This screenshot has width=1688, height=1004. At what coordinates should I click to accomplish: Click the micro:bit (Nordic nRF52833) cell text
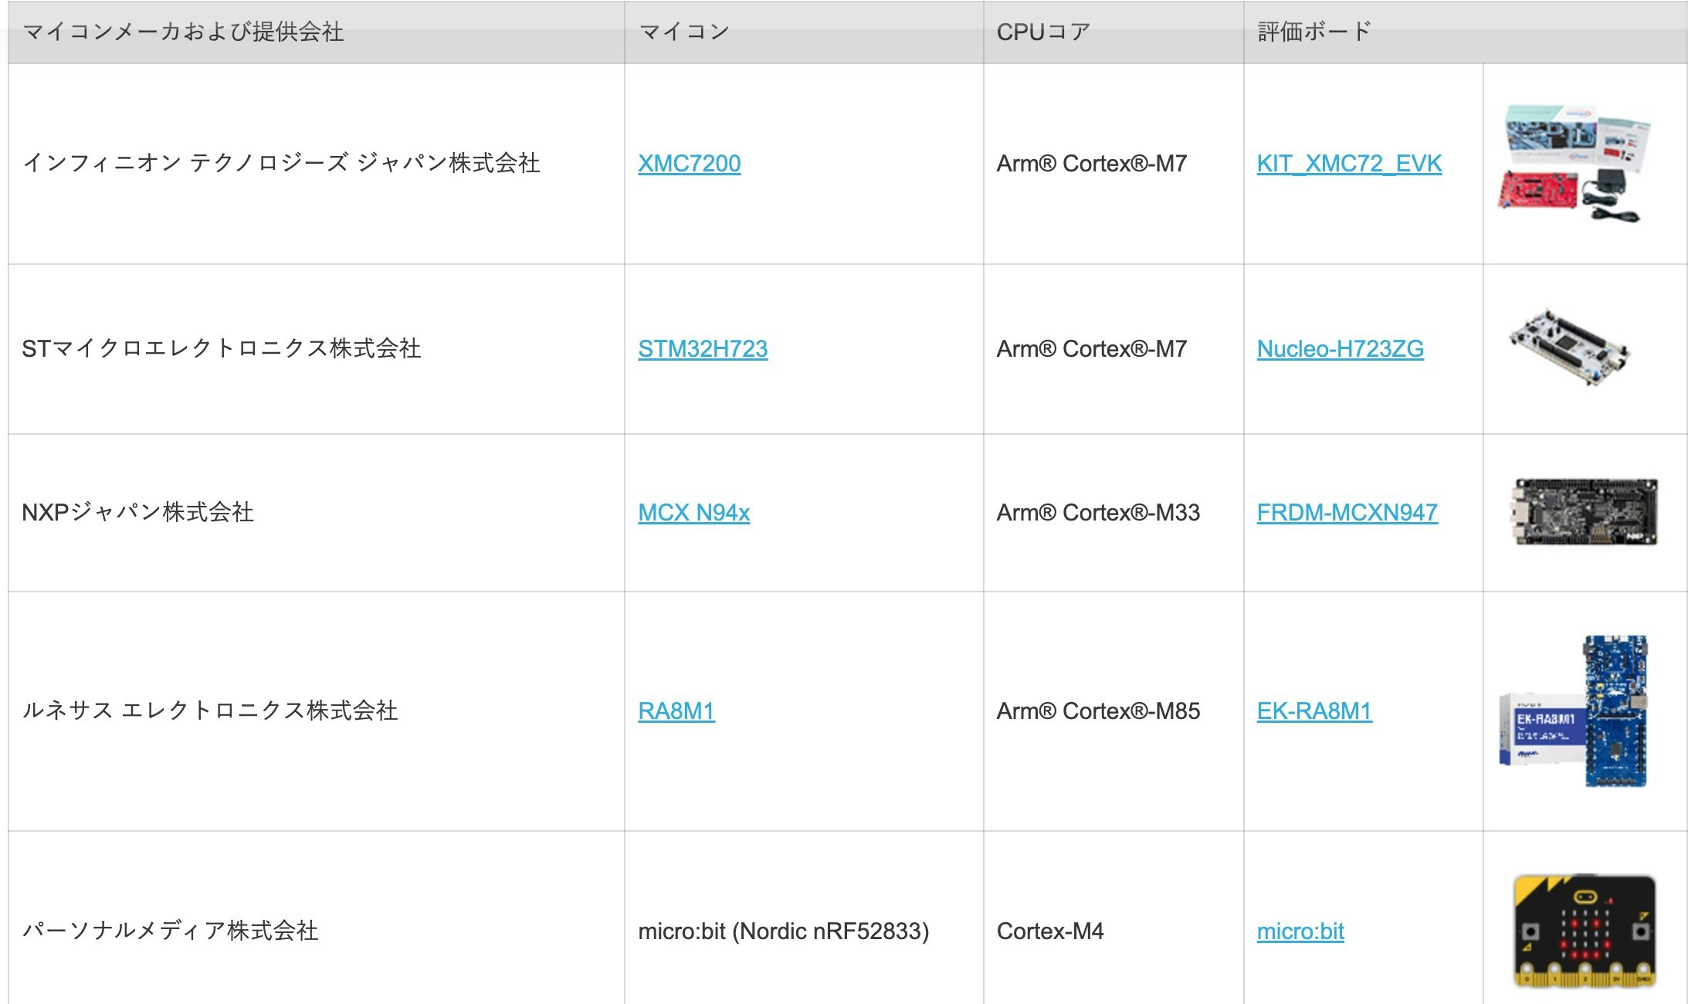(x=783, y=931)
